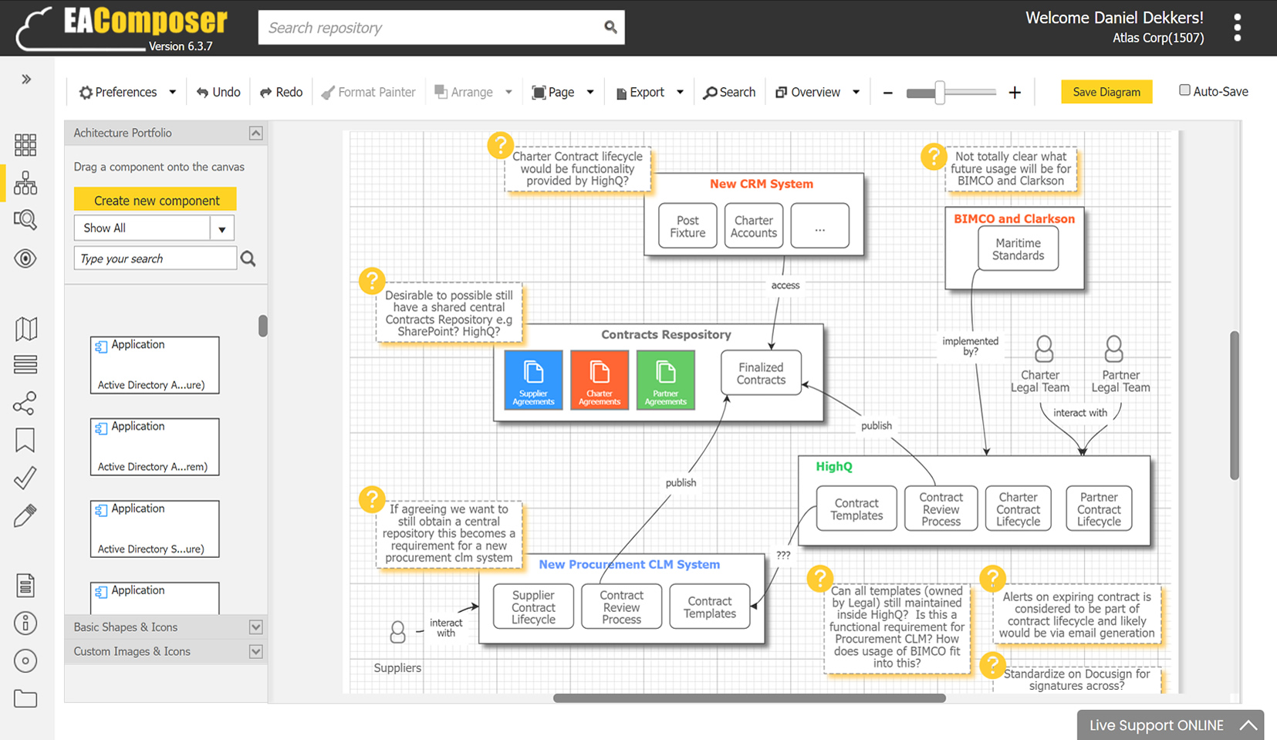Open the hierarchy diagram sidebar icon

click(x=25, y=183)
